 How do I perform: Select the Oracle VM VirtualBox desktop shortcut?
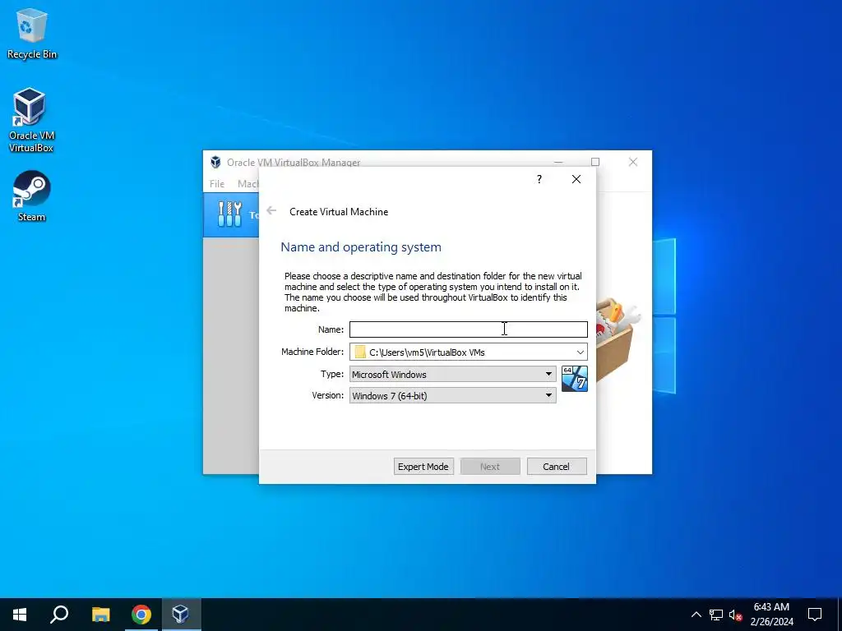[x=30, y=120]
